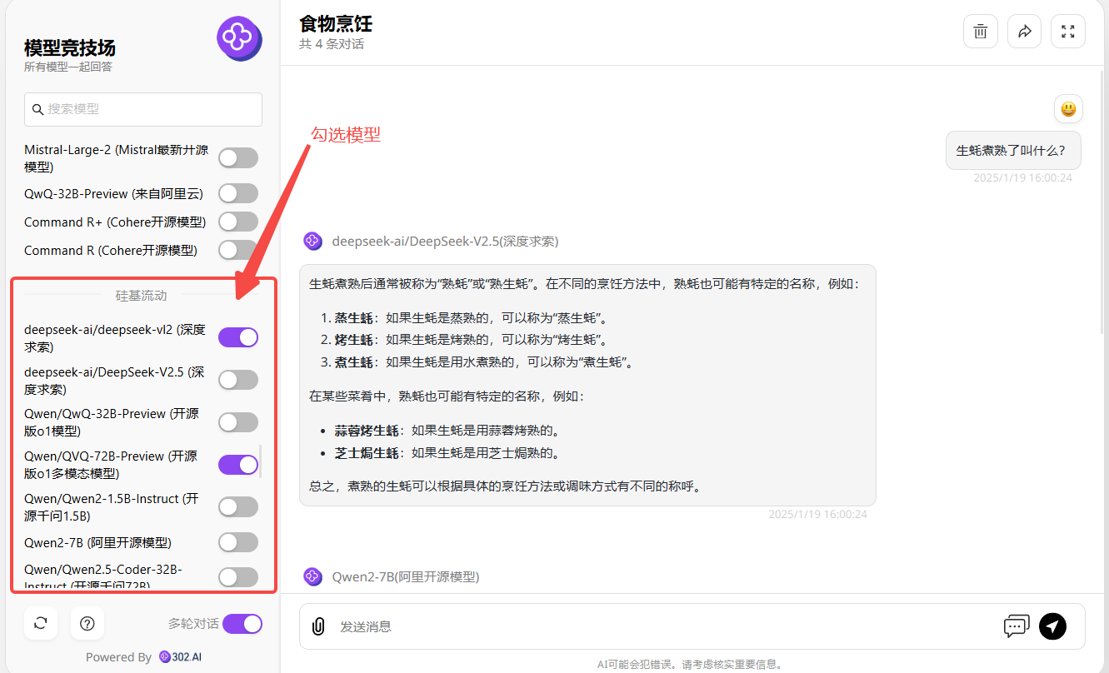Click the chat bubble icon in the message bar
1109x673 pixels.
click(x=1017, y=626)
